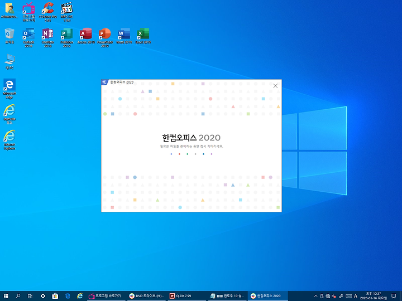Switch to the Windows 10 notepad taskbar window
Image resolution: width=402 pixels, height=301 pixels.
coord(227,296)
